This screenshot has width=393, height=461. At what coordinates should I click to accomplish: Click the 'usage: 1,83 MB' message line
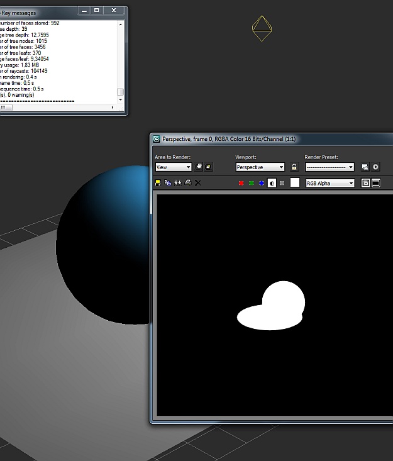19,65
